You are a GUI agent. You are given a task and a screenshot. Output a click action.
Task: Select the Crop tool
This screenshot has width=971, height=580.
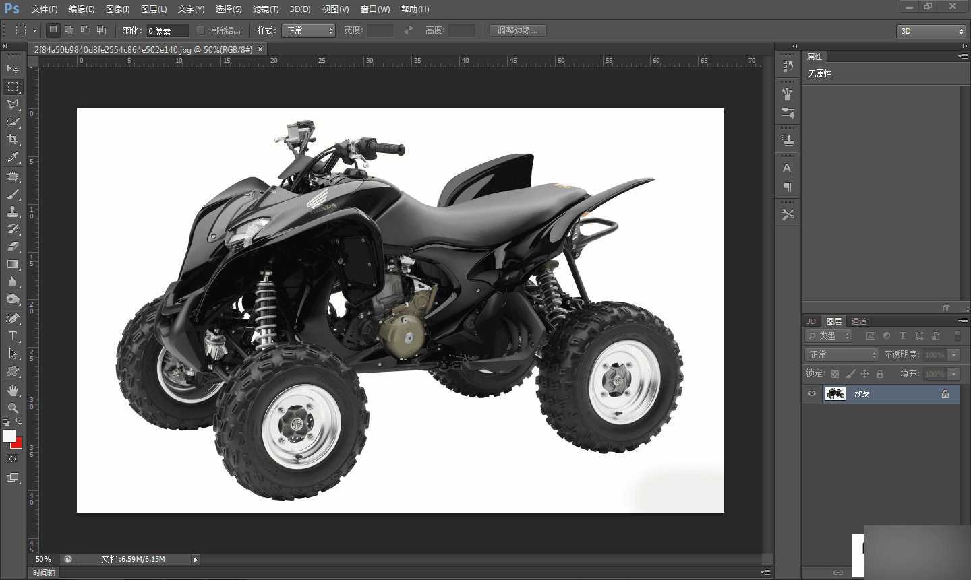(12, 139)
